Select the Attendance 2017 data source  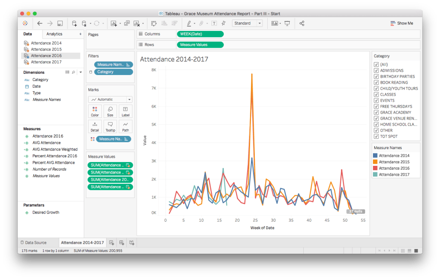tap(46, 62)
